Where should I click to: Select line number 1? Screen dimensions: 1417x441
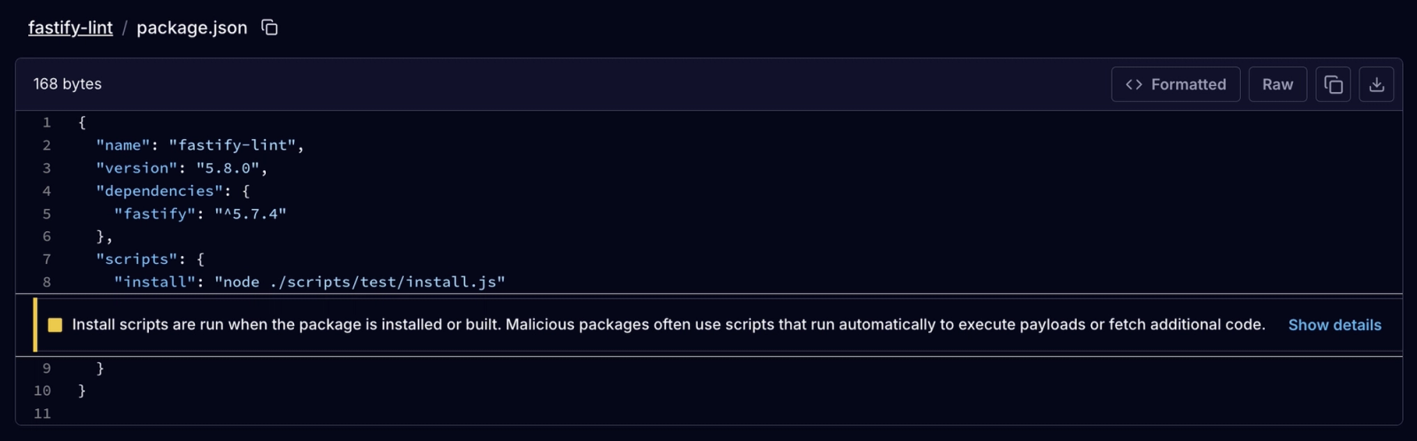click(x=47, y=122)
